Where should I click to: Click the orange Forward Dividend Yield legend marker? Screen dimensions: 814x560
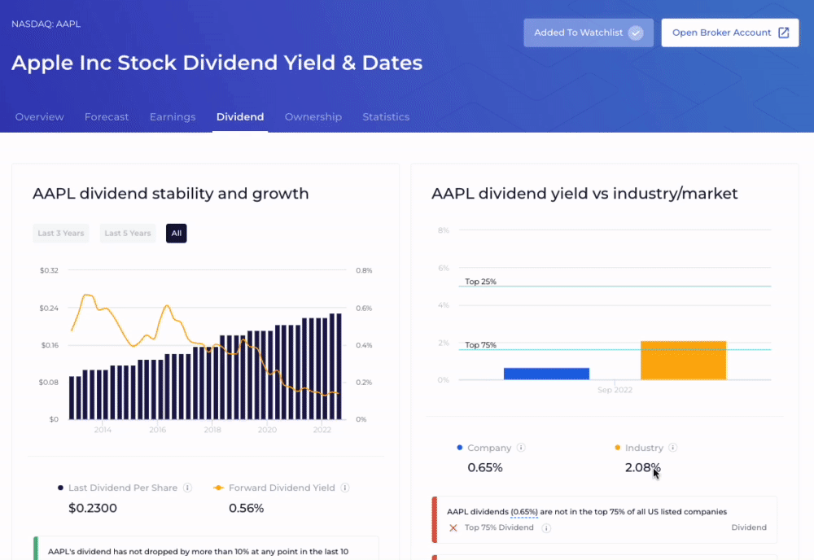coord(218,488)
